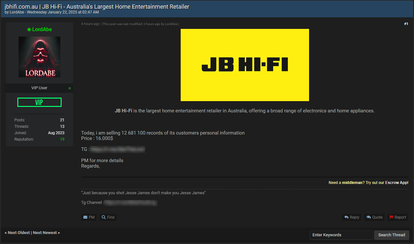Report this post
Viewport: 414px width, 244px height.
click(x=398, y=217)
